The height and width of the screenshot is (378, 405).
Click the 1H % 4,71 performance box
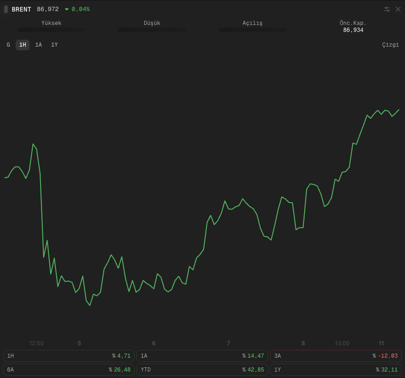point(69,356)
